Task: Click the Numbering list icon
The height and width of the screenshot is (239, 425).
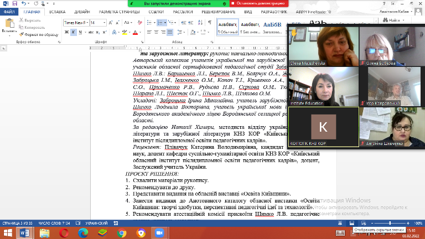Action: (x=160, y=23)
